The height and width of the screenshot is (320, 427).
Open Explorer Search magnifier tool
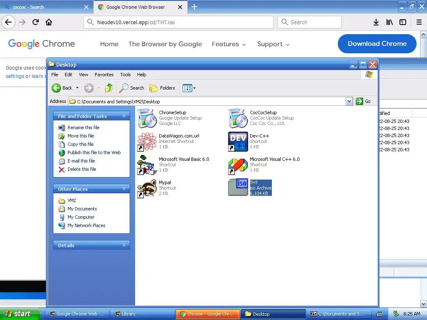tap(132, 88)
